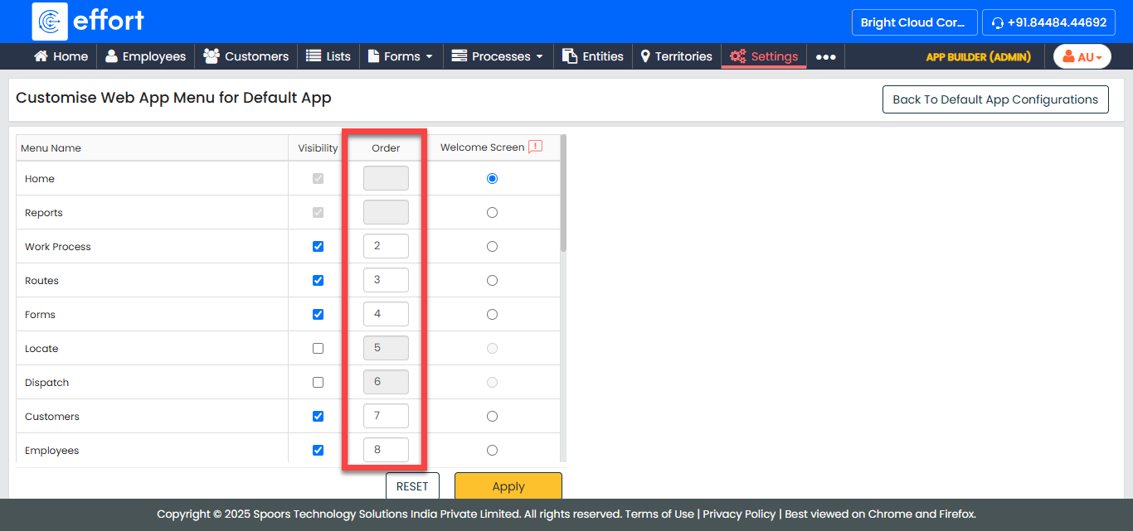
Task: Click the Effort logo icon
Action: [x=50, y=22]
